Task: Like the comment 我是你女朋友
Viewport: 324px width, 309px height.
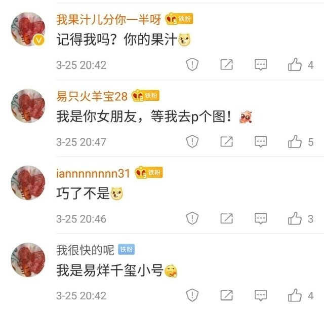Action: 295,141
